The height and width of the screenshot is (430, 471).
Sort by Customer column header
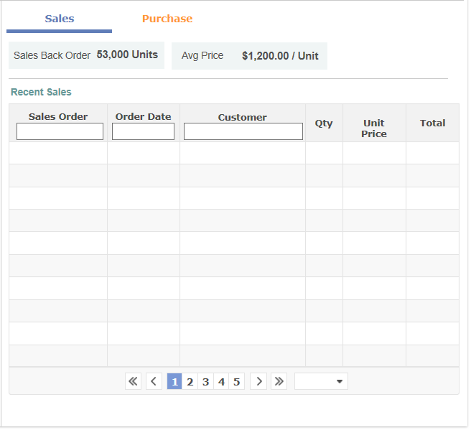243,117
